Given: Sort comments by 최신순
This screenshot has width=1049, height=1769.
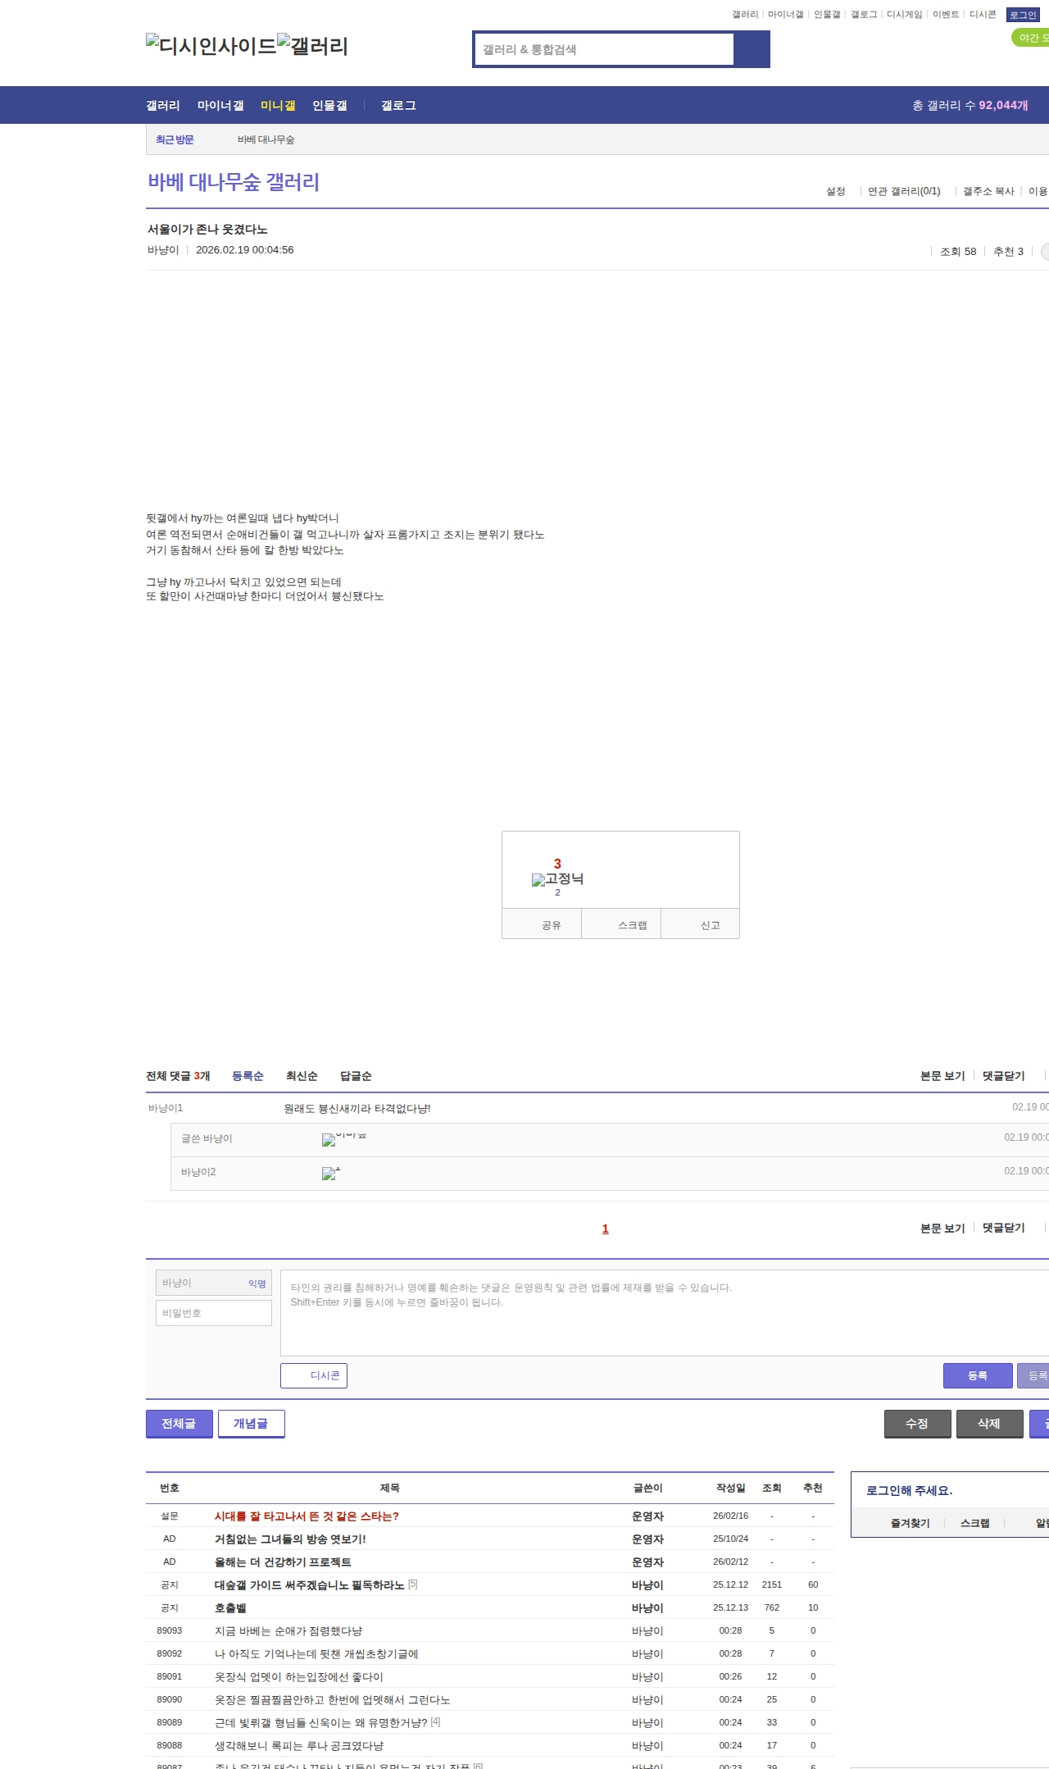Looking at the screenshot, I should click(x=301, y=1076).
